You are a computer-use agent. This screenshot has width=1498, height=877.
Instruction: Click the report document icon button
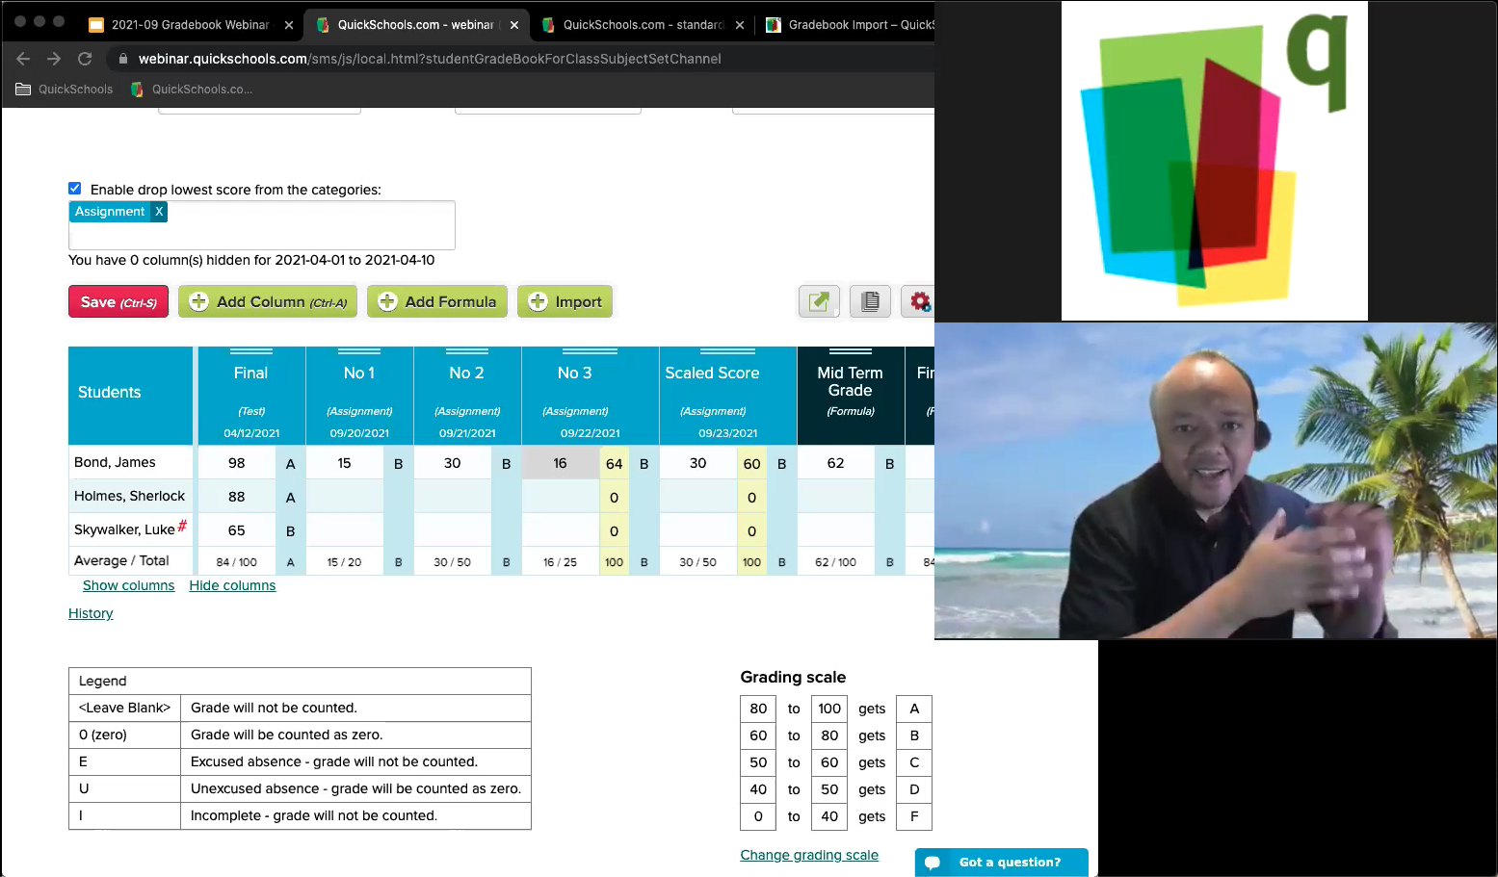click(870, 301)
